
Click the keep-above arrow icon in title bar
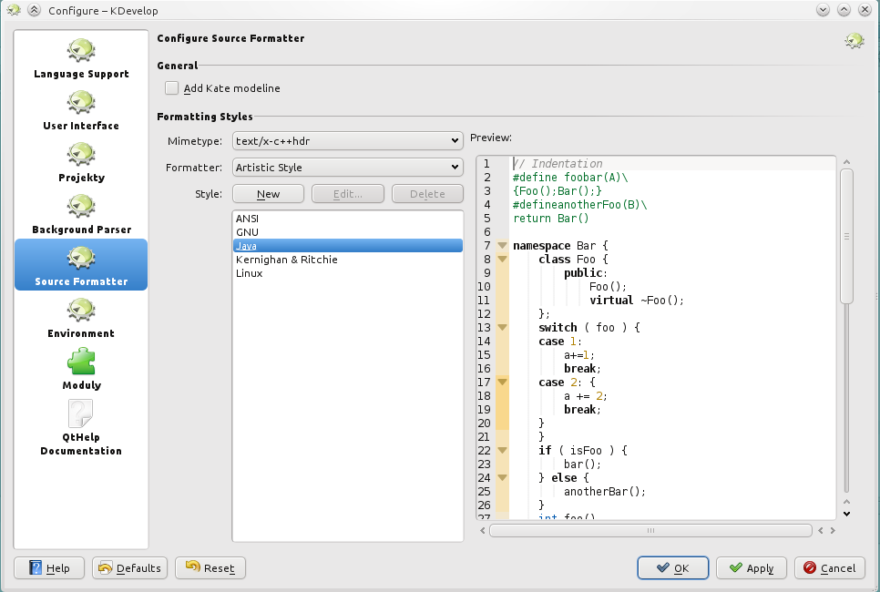35,10
